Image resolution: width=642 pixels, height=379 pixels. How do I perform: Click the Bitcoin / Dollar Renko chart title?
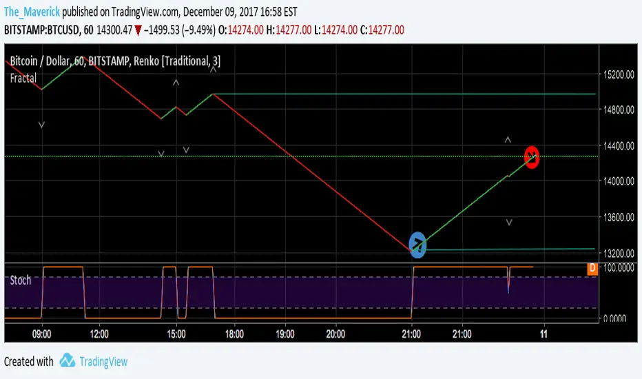pyautogui.click(x=115, y=61)
